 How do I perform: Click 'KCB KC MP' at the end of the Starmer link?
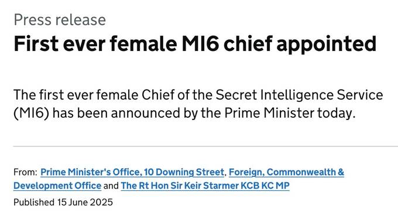(265, 186)
